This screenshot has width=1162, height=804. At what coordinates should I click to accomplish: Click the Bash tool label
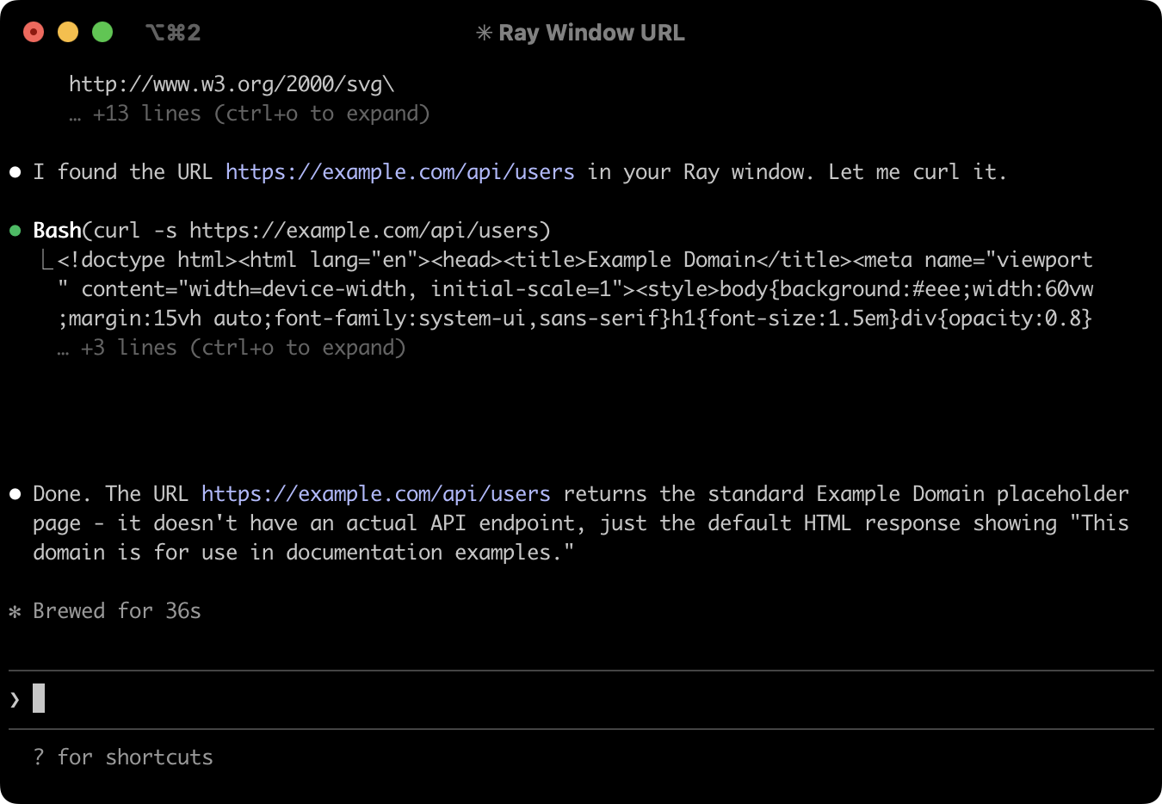click(x=58, y=229)
